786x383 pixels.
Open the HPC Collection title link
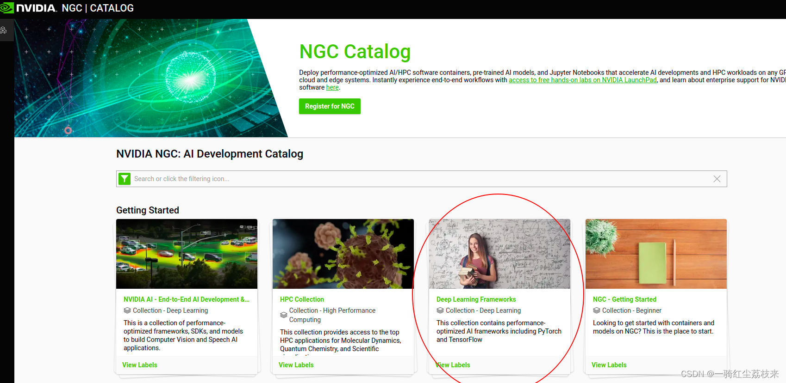(x=302, y=299)
